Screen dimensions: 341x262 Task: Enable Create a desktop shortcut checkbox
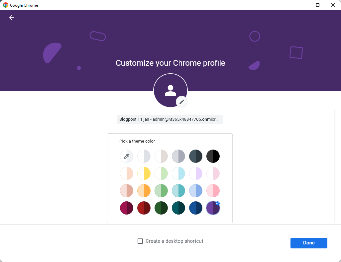point(140,241)
